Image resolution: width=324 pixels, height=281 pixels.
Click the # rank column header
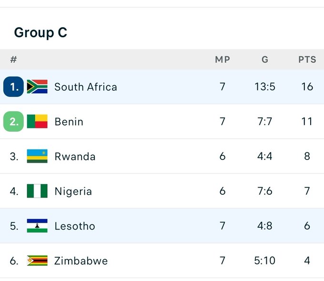(x=13, y=60)
